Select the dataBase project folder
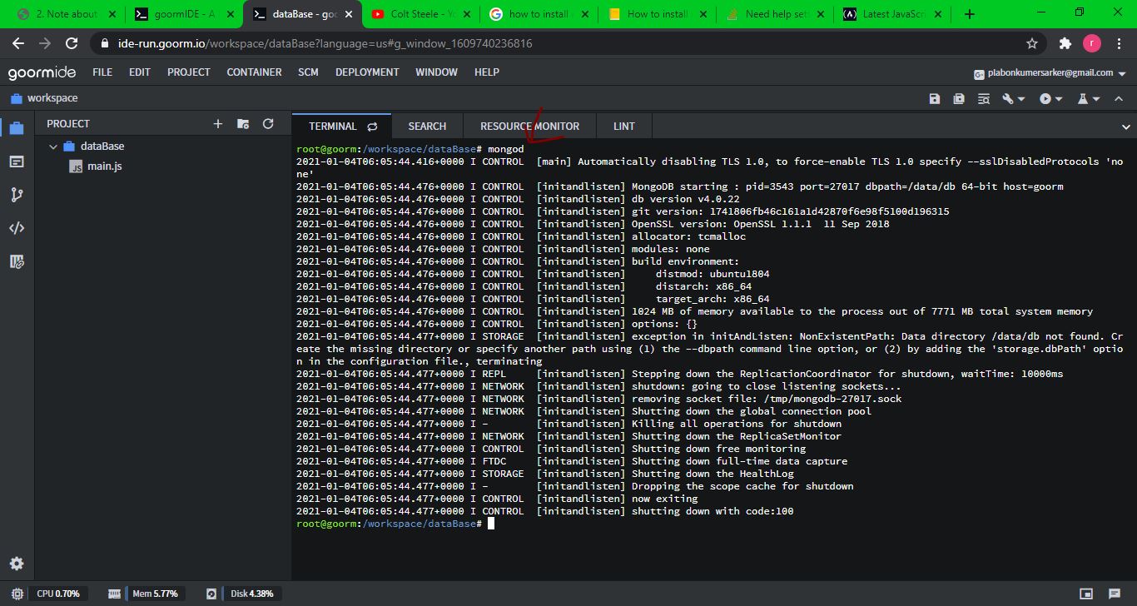The width and height of the screenshot is (1137, 606). (x=102, y=147)
